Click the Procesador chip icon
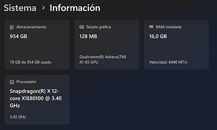217x130 pixels. (x=12, y=82)
